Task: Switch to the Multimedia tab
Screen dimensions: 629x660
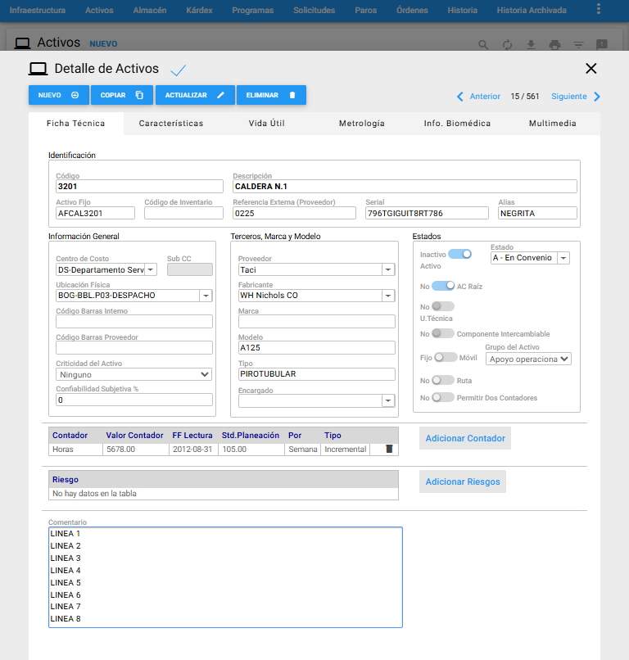Action: pyautogui.click(x=552, y=124)
